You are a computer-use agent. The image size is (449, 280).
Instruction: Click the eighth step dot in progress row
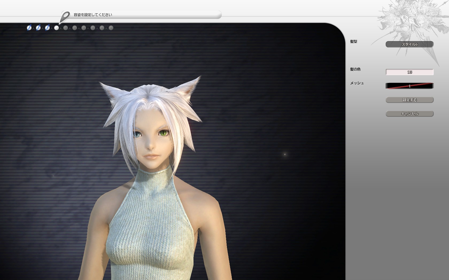(93, 28)
